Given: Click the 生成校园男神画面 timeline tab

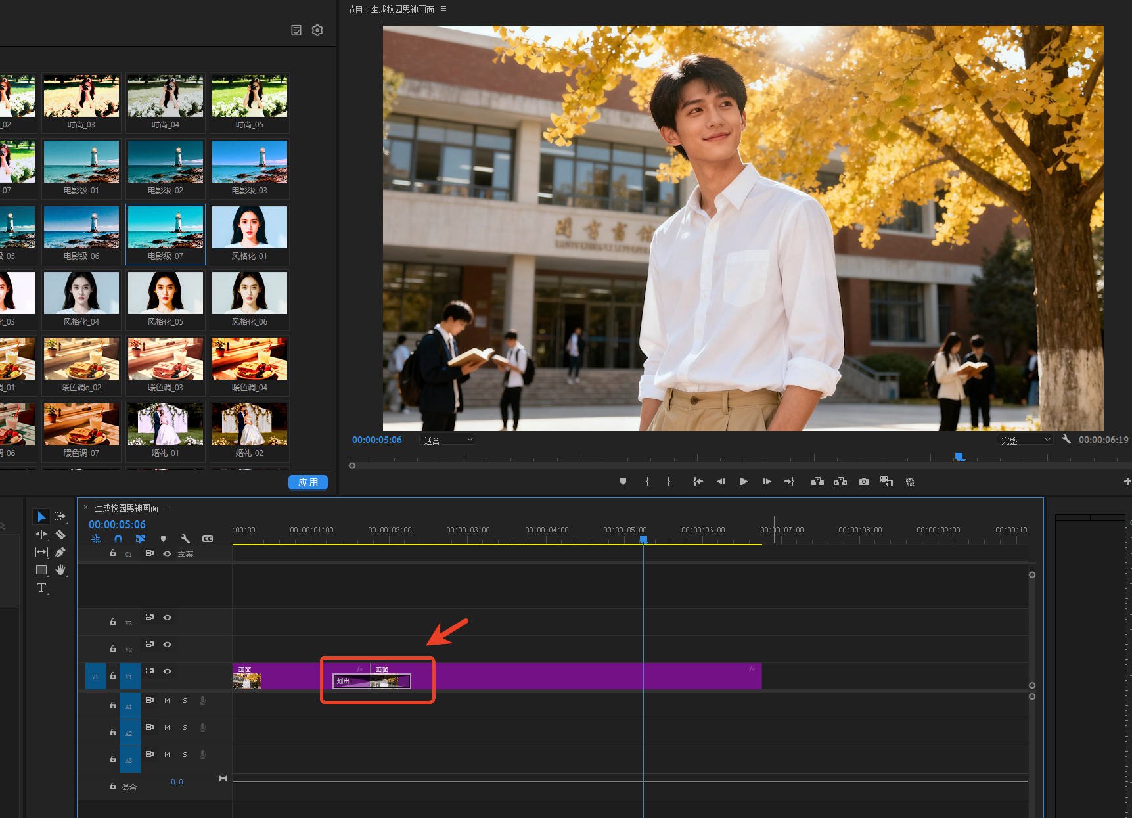Looking at the screenshot, I should 126,508.
